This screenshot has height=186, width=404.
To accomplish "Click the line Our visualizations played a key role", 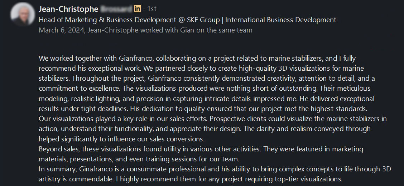I will point(213,119).
